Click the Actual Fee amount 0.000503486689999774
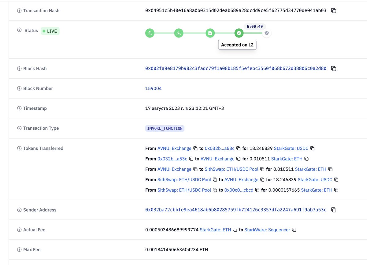This screenshot has width=367, height=265. (x=172, y=230)
